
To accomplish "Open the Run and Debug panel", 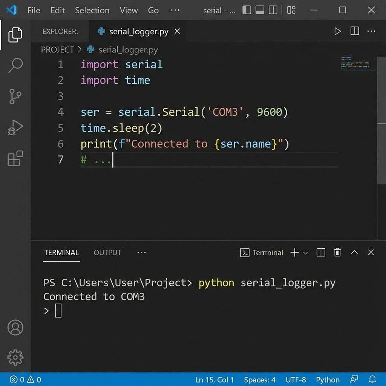I will tap(15, 127).
